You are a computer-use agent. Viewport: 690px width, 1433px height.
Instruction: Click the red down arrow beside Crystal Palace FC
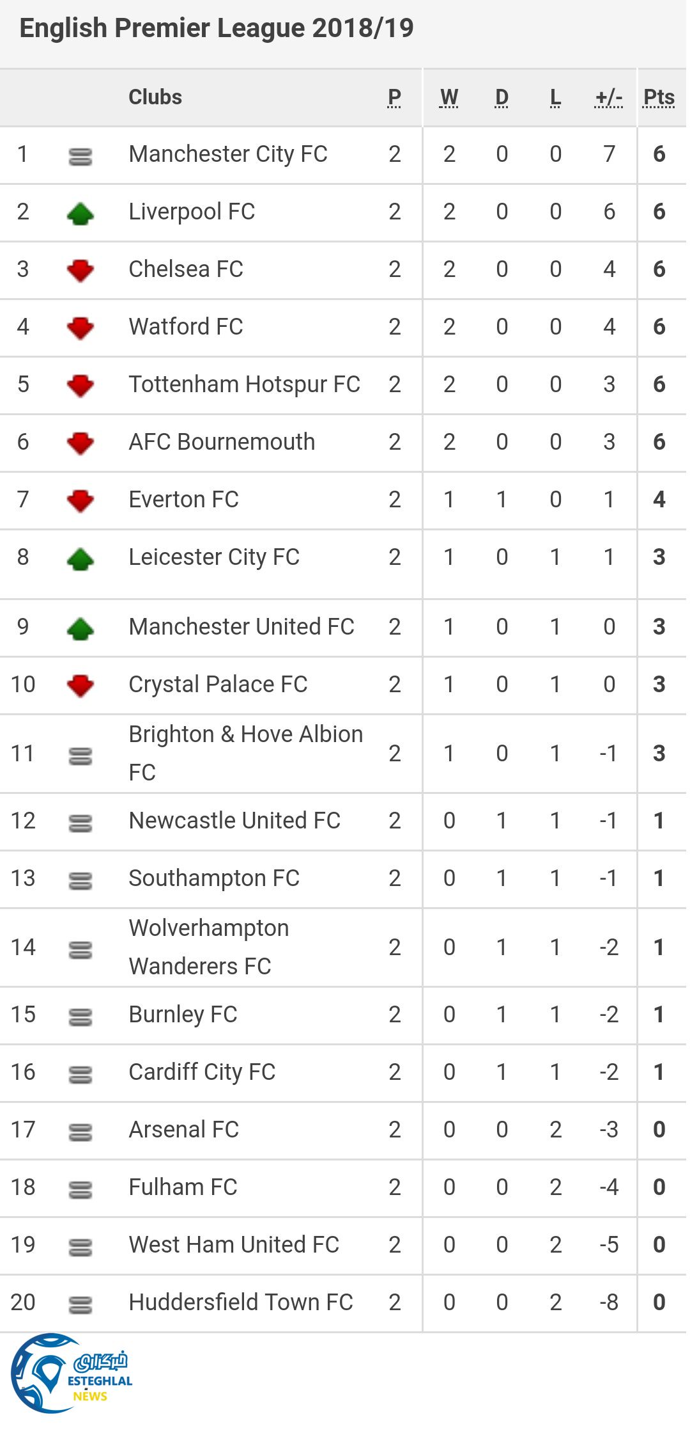80,686
